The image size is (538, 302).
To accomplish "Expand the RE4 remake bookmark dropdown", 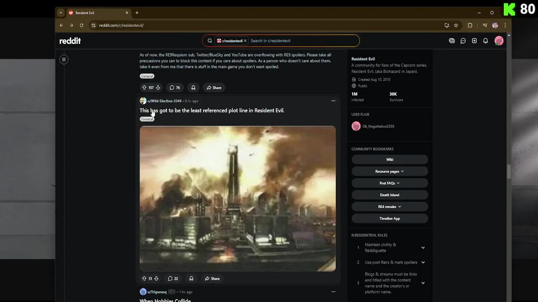I will (390, 207).
